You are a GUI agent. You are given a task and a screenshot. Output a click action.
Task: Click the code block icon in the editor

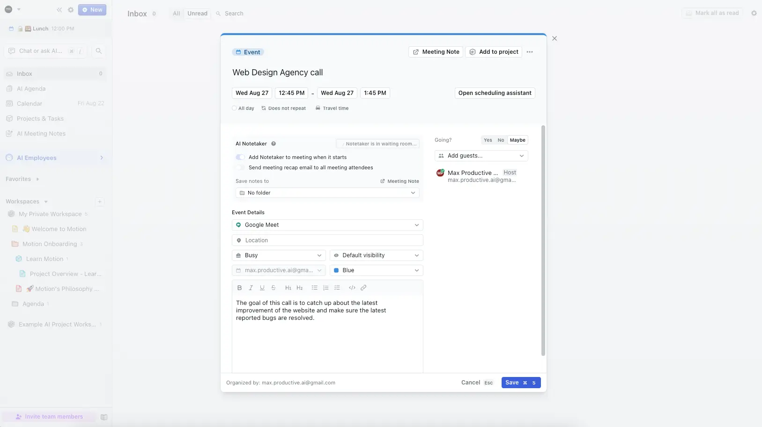(352, 288)
